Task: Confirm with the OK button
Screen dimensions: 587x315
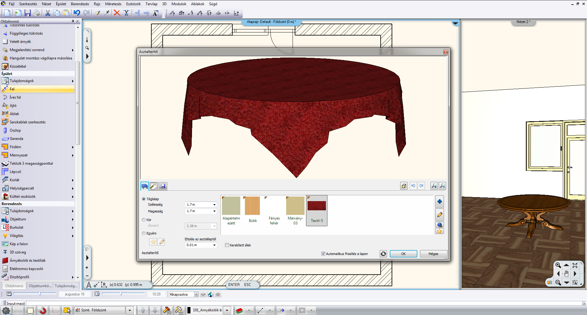Action: pos(403,254)
